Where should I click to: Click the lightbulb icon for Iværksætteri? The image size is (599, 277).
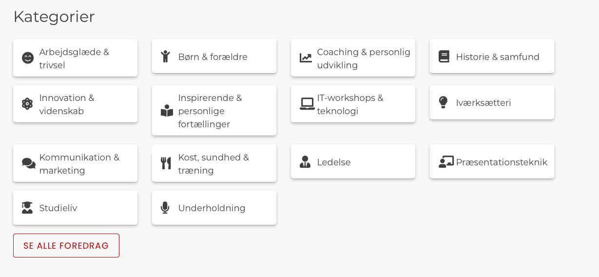pyautogui.click(x=443, y=102)
